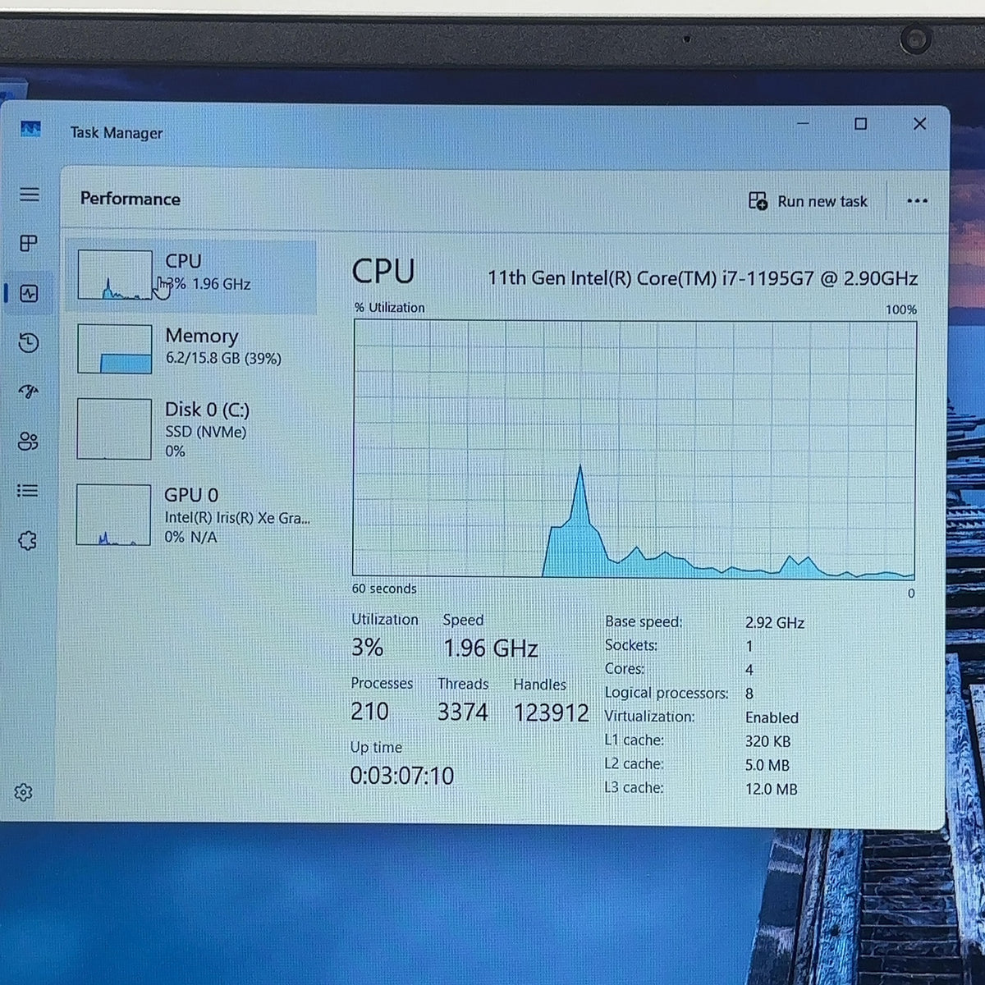Open the Startup apps page icon
Image resolution: width=985 pixels, height=985 pixels.
(29, 392)
